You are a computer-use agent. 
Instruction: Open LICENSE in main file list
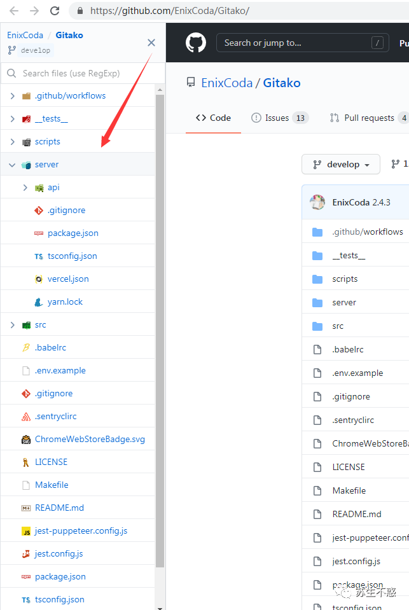(x=349, y=467)
